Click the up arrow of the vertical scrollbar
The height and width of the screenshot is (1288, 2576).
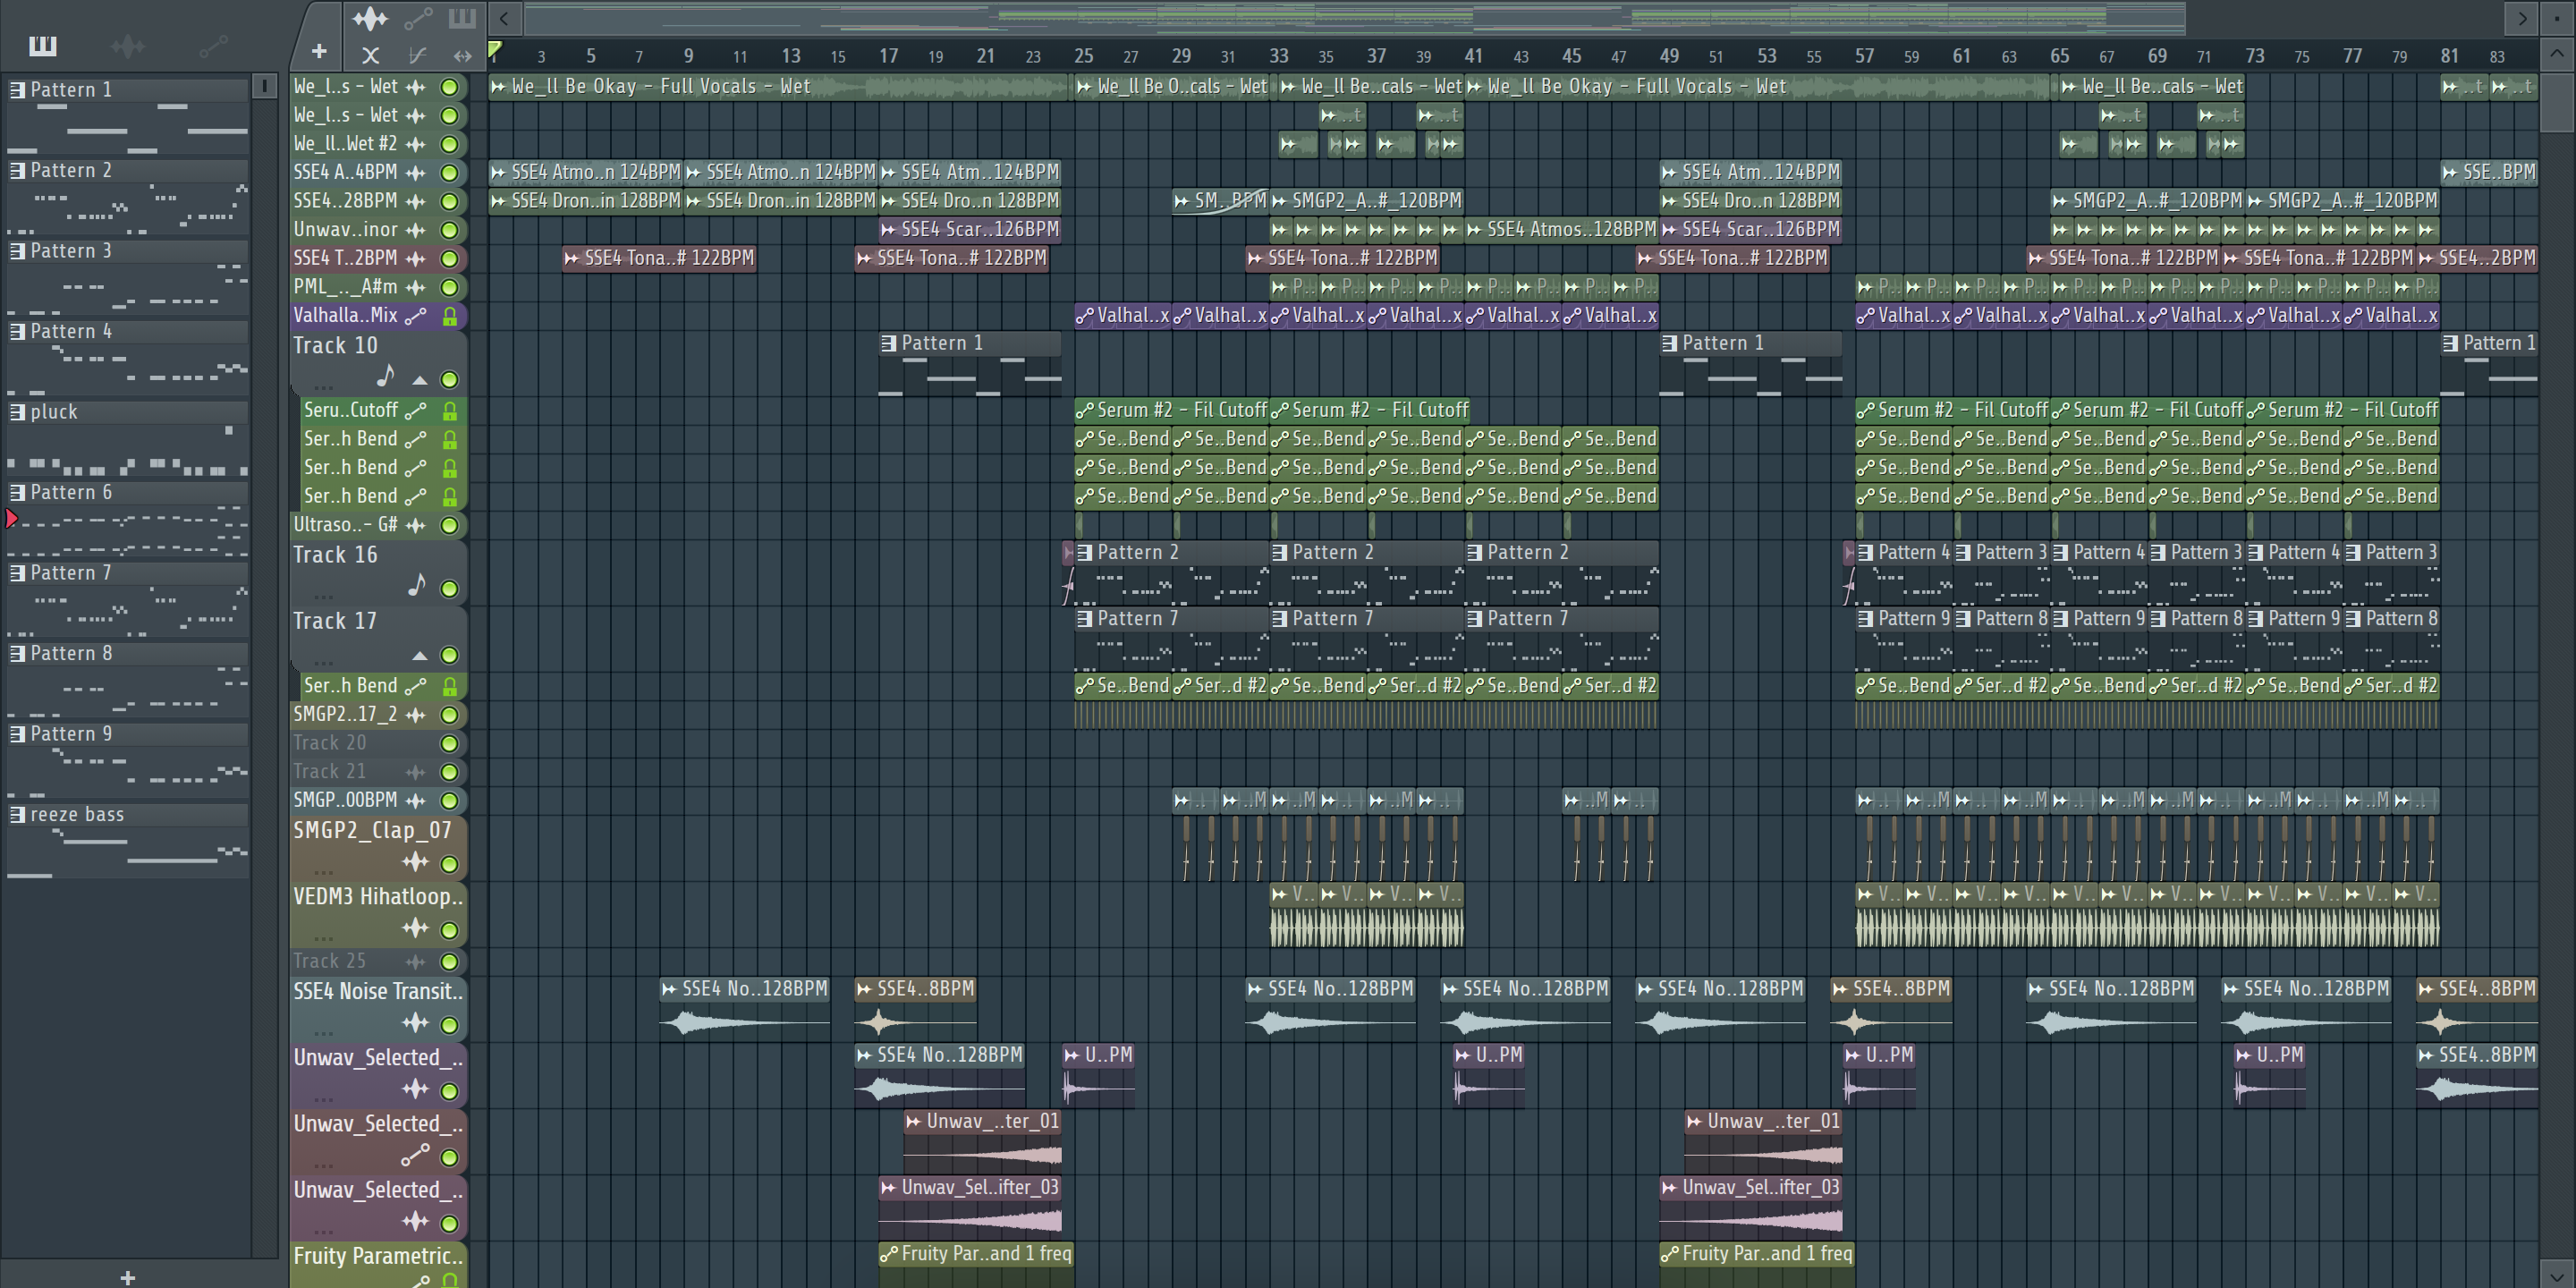click(x=2556, y=55)
